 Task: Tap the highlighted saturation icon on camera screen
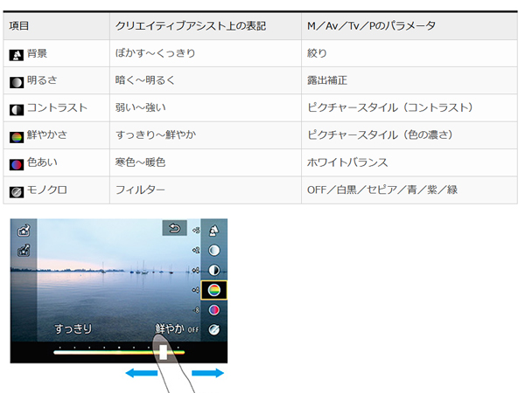214,290
